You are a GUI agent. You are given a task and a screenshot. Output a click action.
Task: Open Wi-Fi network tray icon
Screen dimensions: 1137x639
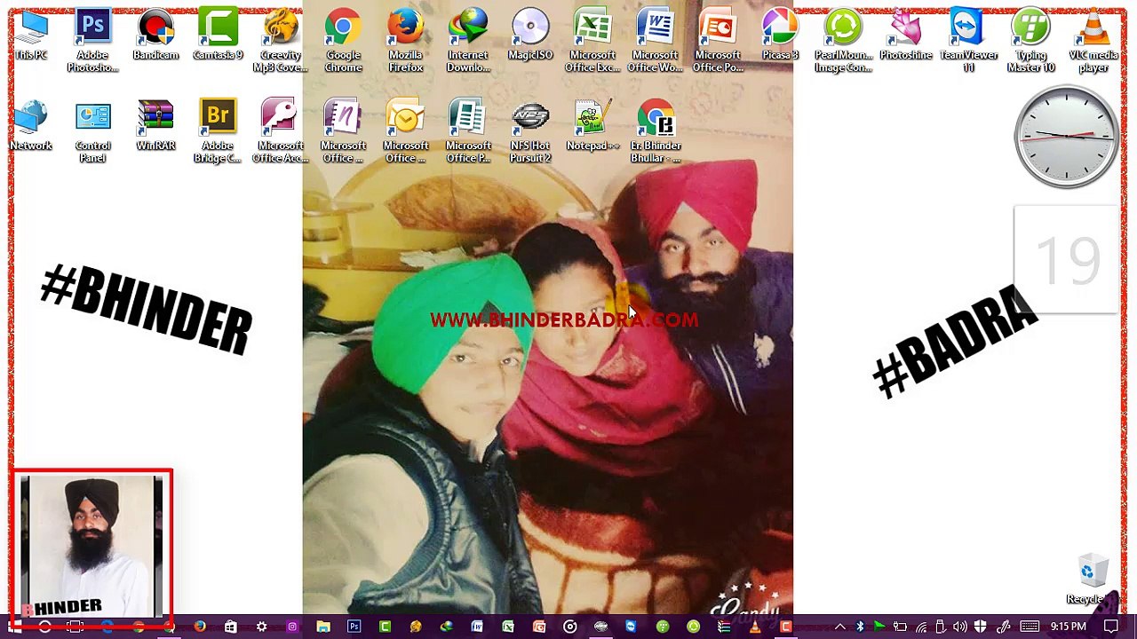tap(921, 627)
